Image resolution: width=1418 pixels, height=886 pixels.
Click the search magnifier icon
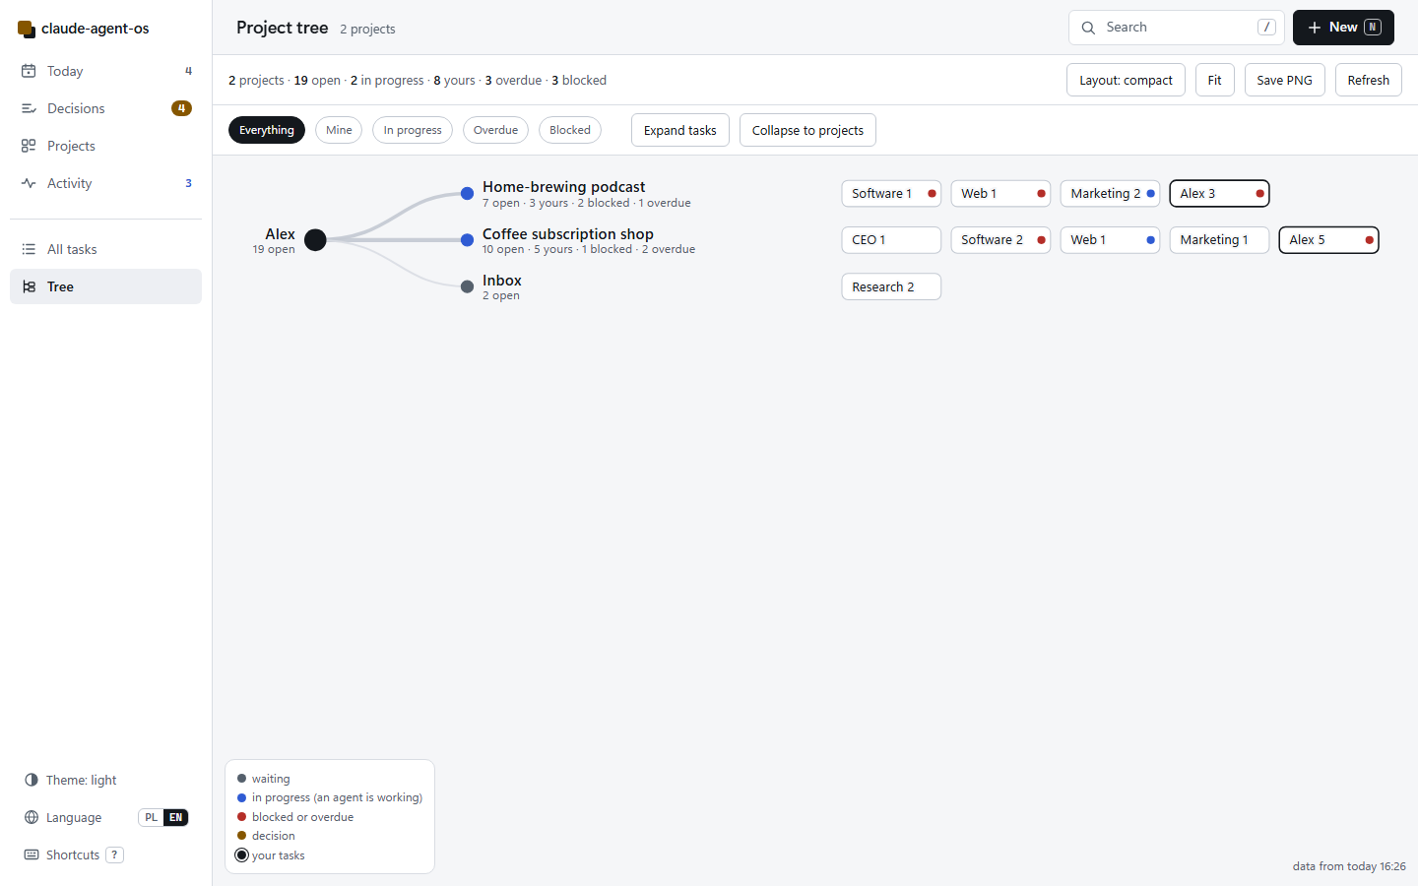[1088, 28]
